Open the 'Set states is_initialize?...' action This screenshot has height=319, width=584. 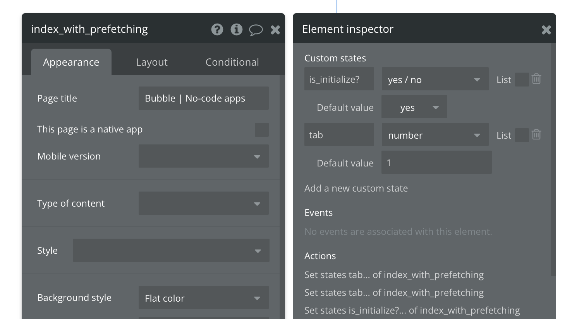point(412,311)
